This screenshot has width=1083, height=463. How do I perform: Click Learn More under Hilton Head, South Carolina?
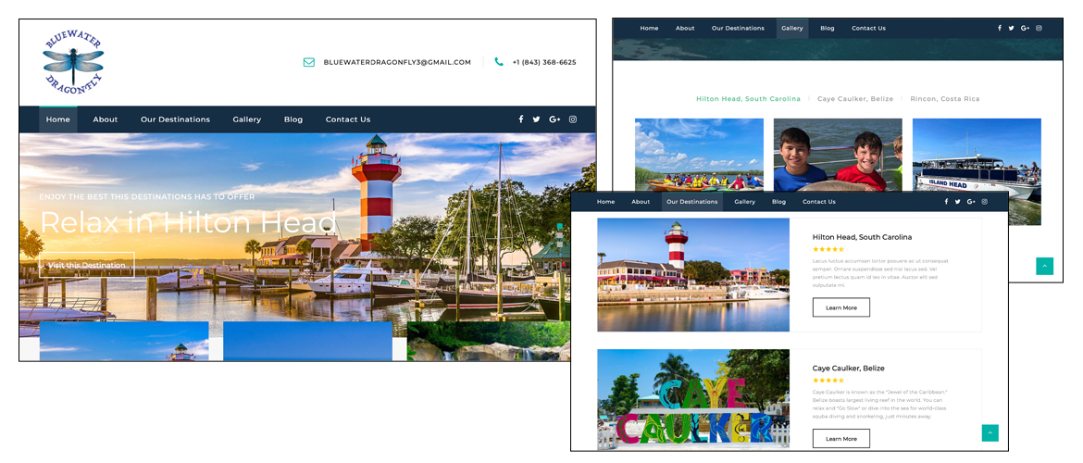coord(840,307)
